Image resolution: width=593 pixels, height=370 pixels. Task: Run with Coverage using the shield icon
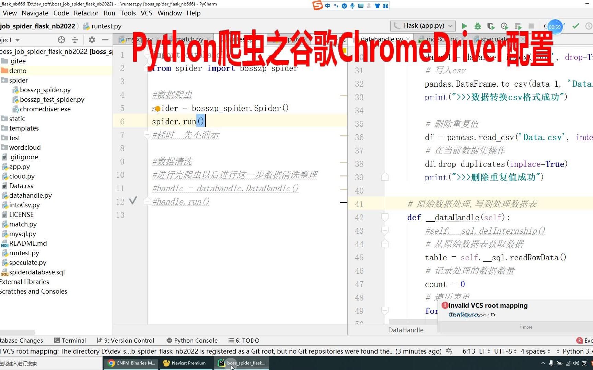[x=491, y=26]
